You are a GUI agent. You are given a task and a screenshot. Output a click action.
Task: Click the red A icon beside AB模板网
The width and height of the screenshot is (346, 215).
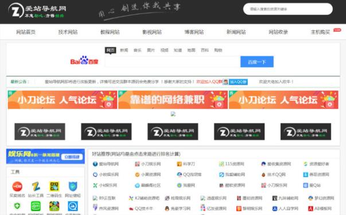pyautogui.click(x=310, y=208)
